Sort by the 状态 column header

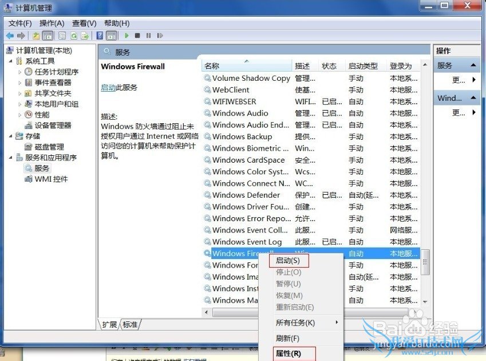(x=332, y=66)
